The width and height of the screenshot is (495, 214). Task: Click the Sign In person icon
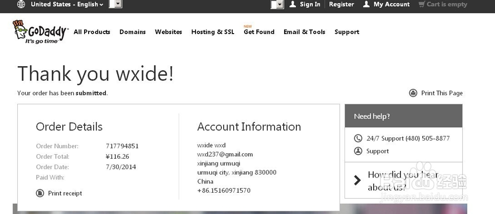coord(293,4)
